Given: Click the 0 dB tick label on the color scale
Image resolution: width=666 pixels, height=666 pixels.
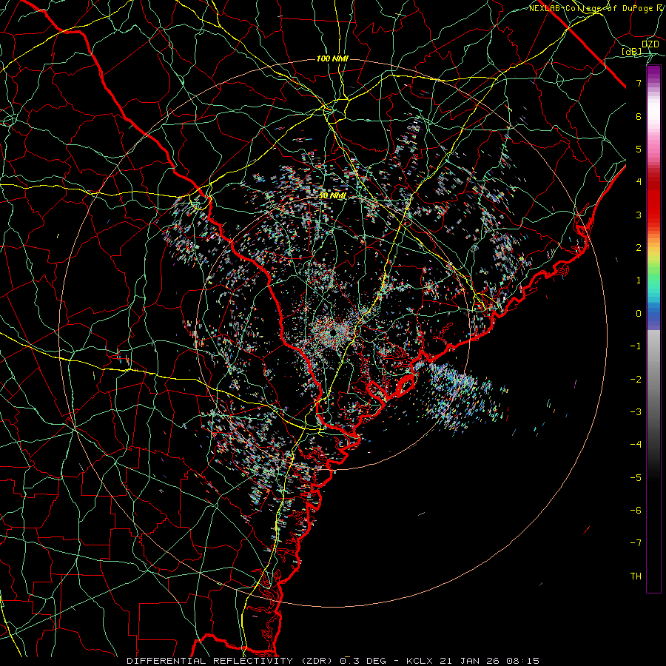Looking at the screenshot, I should point(639,314).
